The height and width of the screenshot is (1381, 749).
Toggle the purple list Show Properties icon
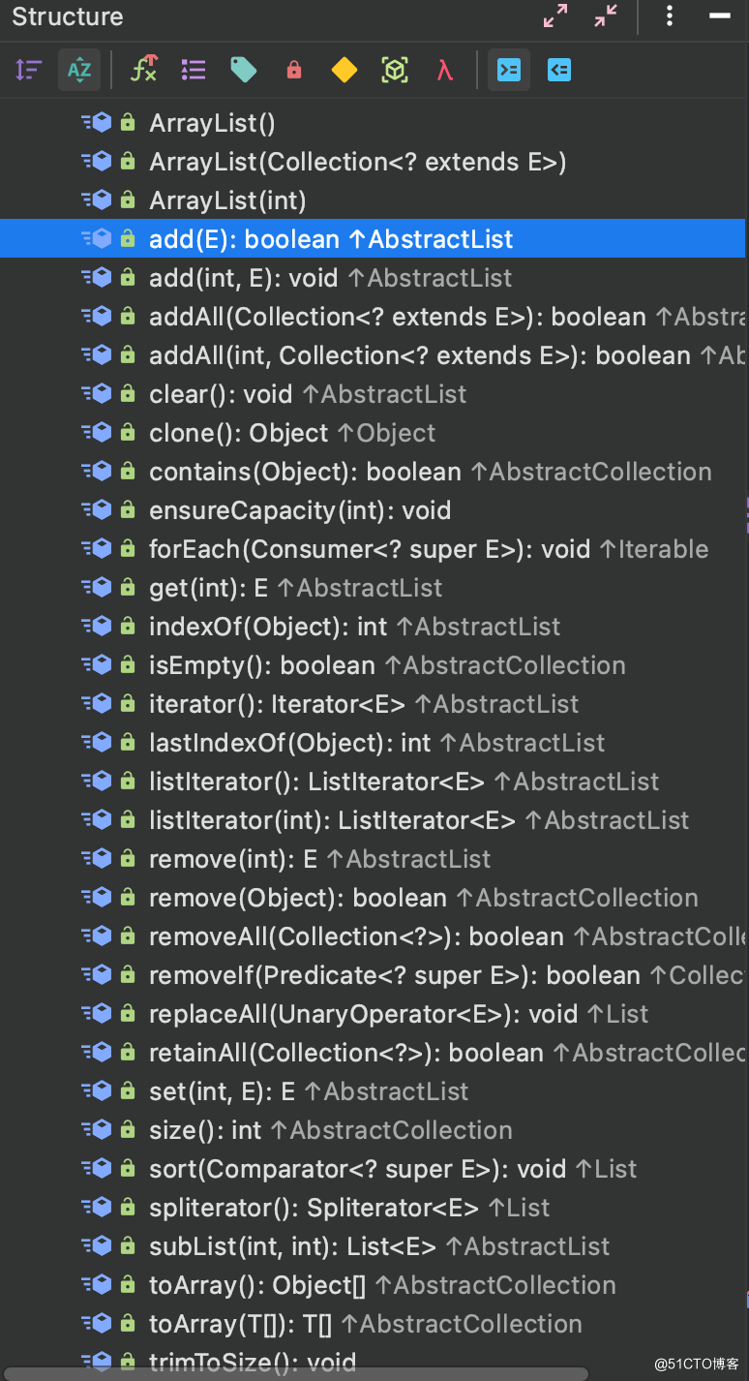(x=194, y=70)
